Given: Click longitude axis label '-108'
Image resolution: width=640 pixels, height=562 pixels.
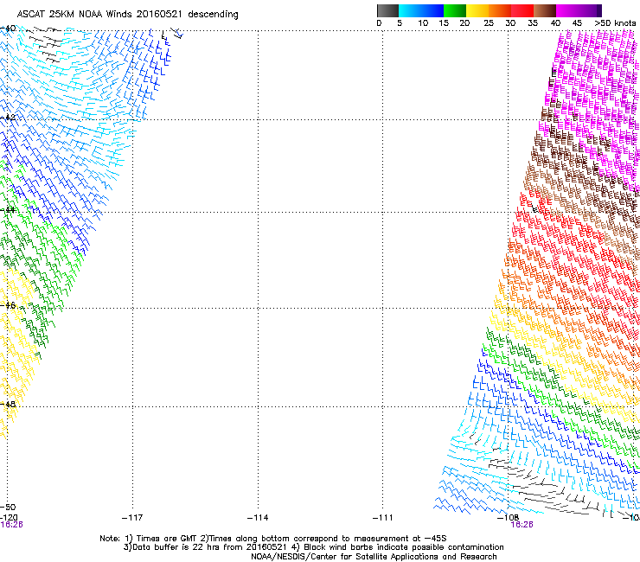Looking at the screenshot, I should point(508,518).
